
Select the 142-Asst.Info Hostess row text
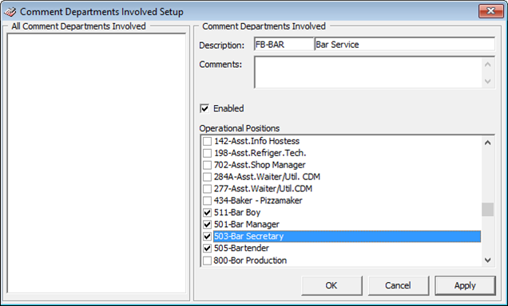(256, 141)
